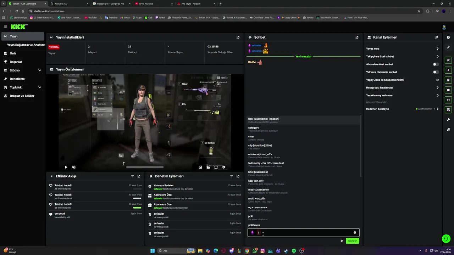The height and width of the screenshot is (255, 454).
Task: Open the Kick logo home link
Action: tap(19, 27)
